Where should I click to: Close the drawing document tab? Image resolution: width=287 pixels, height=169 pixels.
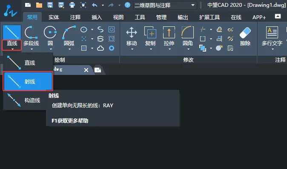(86, 70)
